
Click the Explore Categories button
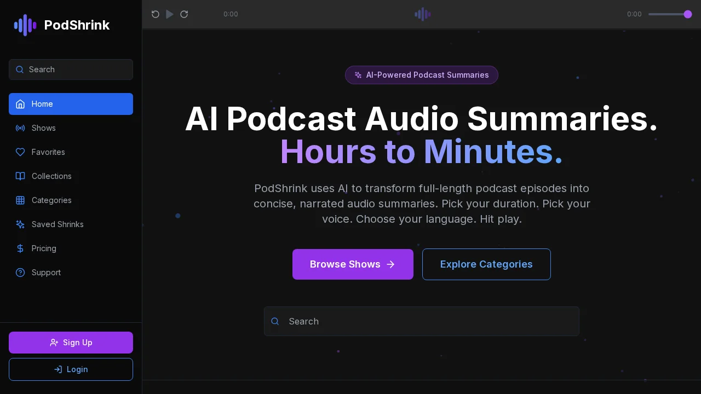tap(486, 264)
